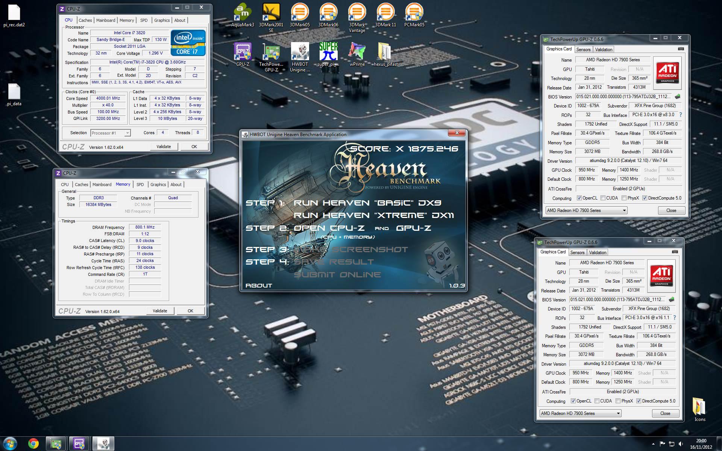Click ABOUT in Heaven benchmark window
Screen dimensions: 722x451
tap(259, 286)
